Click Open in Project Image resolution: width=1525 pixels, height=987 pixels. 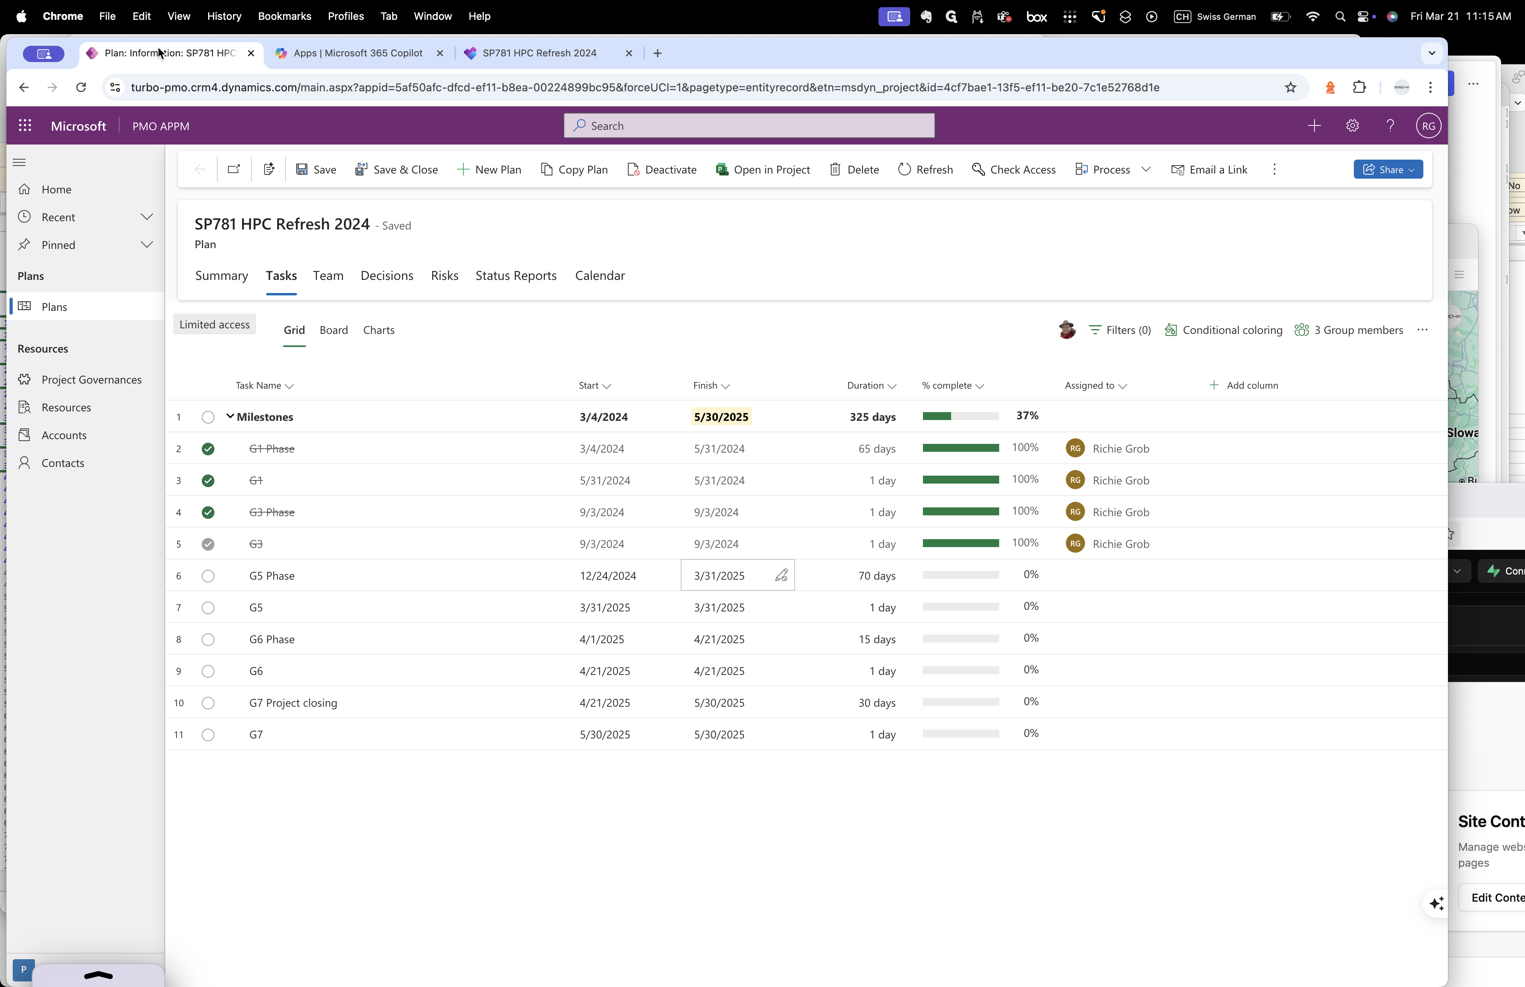coord(762,169)
